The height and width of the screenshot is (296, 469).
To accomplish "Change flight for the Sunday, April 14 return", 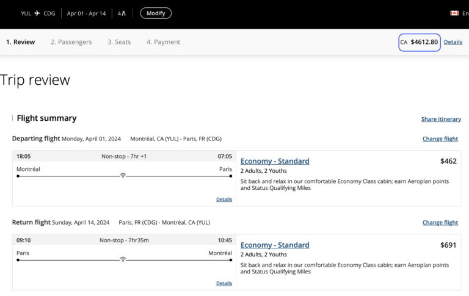I will pos(440,223).
